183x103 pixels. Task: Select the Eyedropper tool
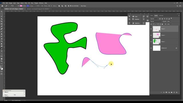(x=1, y=26)
